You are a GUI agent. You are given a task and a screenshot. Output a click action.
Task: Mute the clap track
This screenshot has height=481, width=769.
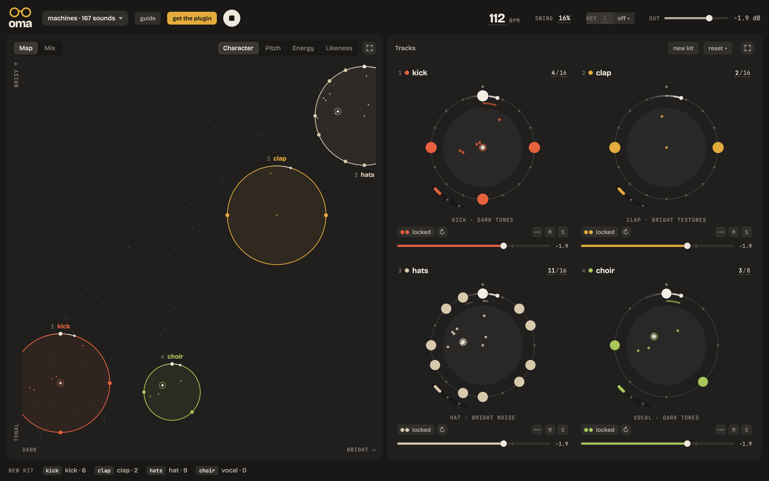[734, 232]
